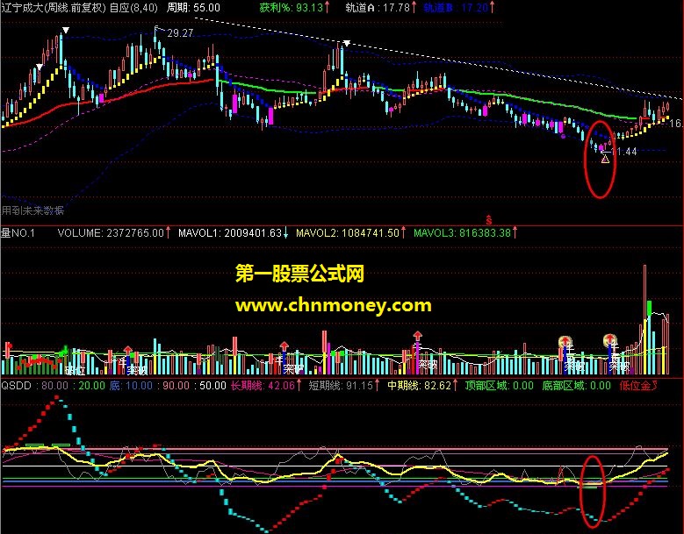
Task: Click the white triangle marker below the dashed trendline
Action: click(x=347, y=43)
